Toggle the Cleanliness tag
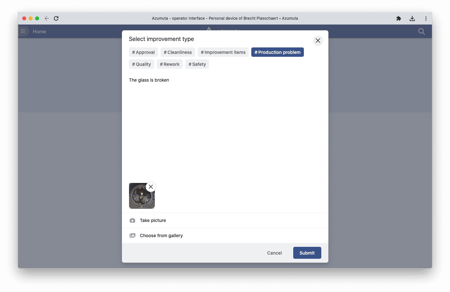 tap(177, 52)
